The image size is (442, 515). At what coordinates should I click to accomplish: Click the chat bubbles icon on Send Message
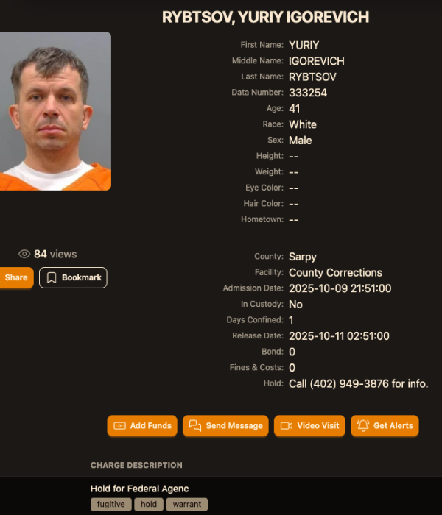[x=195, y=425]
